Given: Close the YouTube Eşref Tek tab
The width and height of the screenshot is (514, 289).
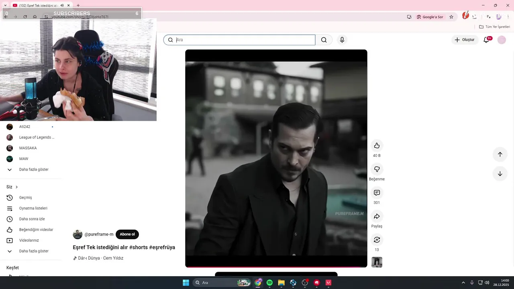Looking at the screenshot, I should (x=69, y=5).
